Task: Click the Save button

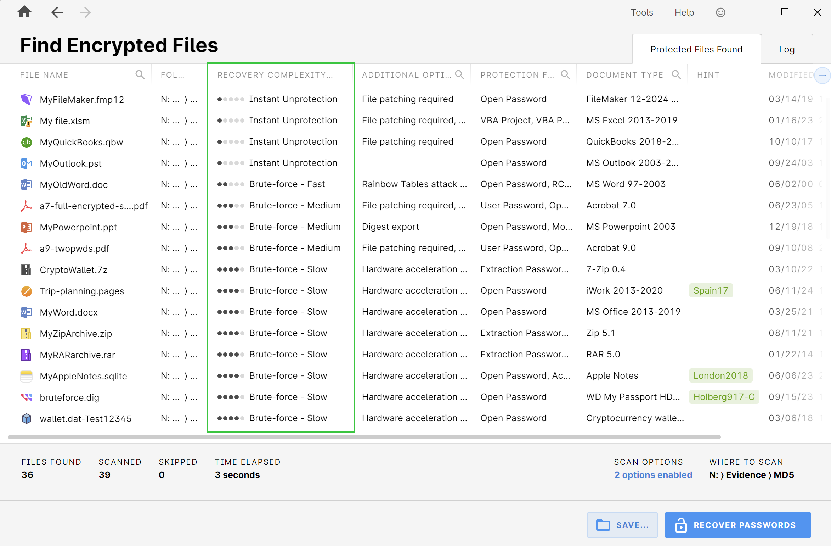Action: [x=622, y=525]
